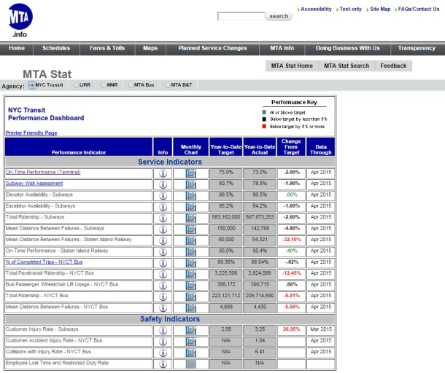Open the Site Map link
This screenshot has width=445, height=373.
pos(380,9)
